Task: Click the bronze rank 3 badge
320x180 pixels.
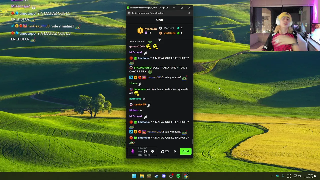Action: click(161, 33)
